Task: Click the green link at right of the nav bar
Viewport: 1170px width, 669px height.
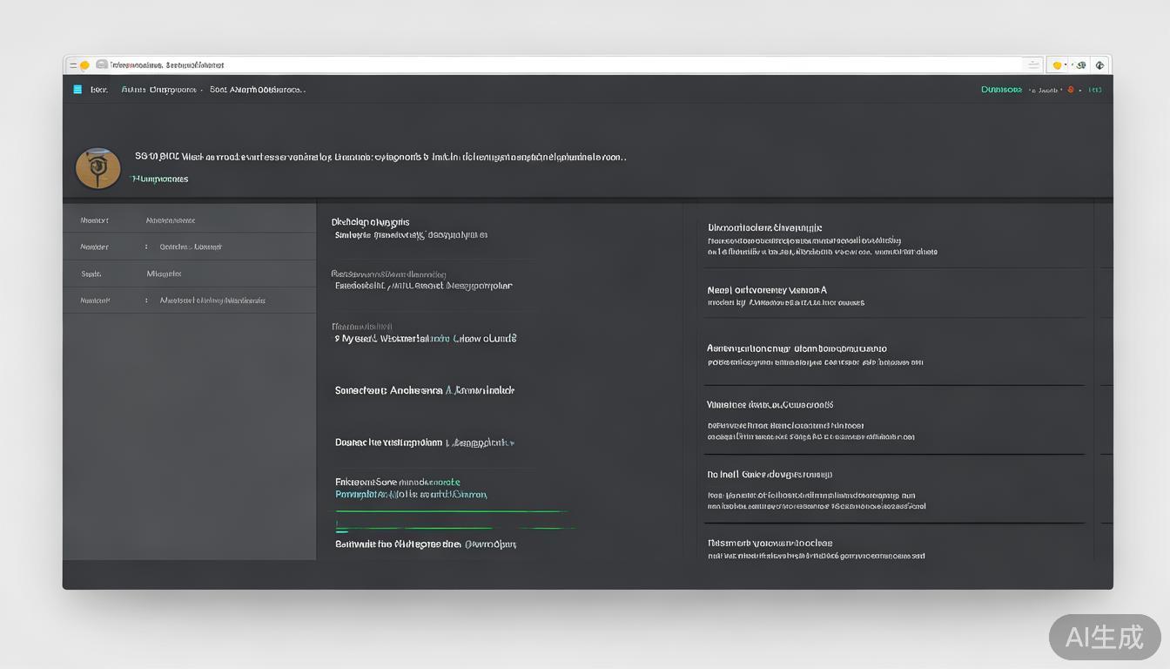Action: tap(1001, 90)
